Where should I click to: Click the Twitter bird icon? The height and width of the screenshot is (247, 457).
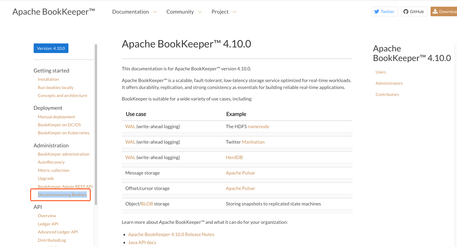pos(377,11)
